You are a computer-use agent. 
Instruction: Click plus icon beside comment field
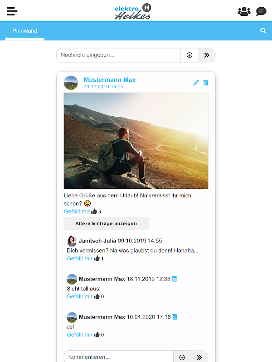click(182, 357)
